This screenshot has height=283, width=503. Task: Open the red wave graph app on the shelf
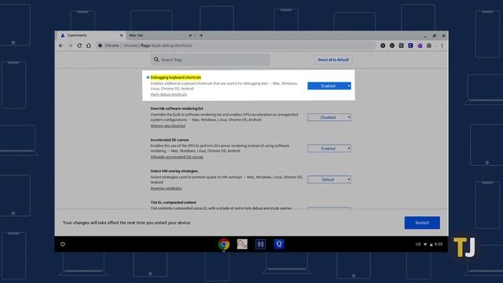point(242,244)
